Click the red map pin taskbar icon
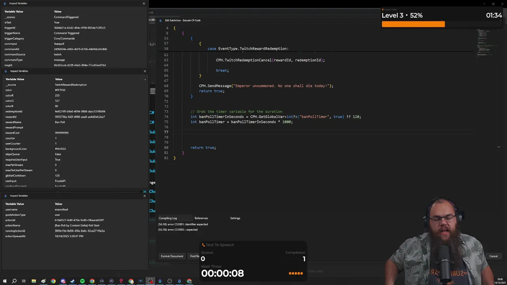 (121, 281)
